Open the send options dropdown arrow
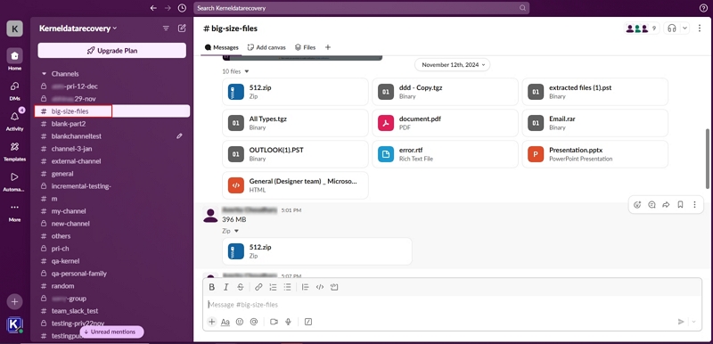Screen dimensions: 713x344 (694, 322)
